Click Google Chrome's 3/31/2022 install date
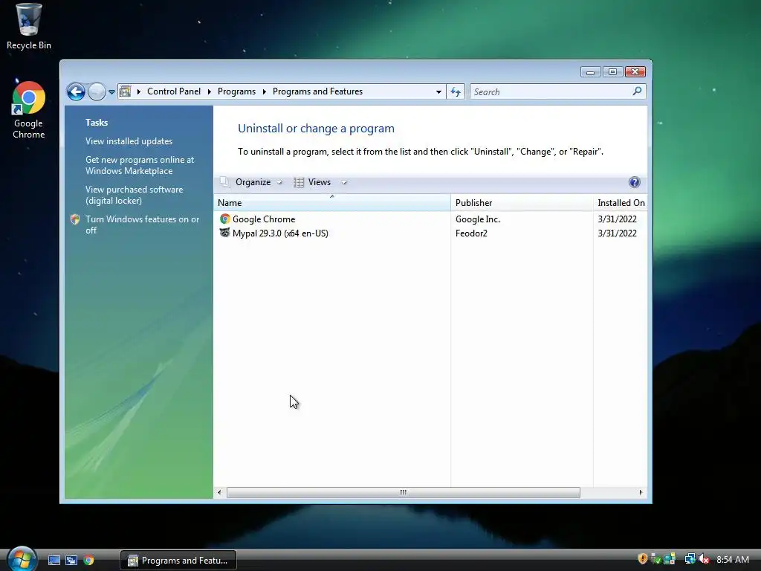This screenshot has width=761, height=571. [x=617, y=219]
